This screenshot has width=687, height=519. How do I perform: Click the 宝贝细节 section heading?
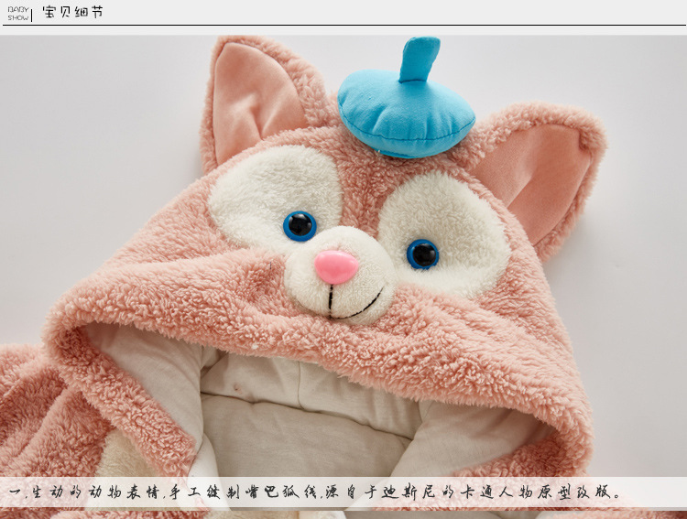72,12
